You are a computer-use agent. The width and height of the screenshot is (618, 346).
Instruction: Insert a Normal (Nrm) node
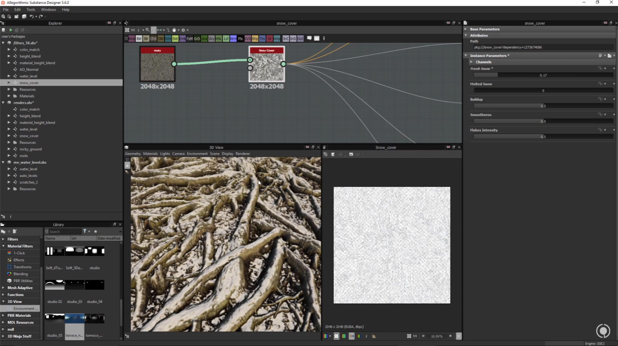tap(233, 39)
